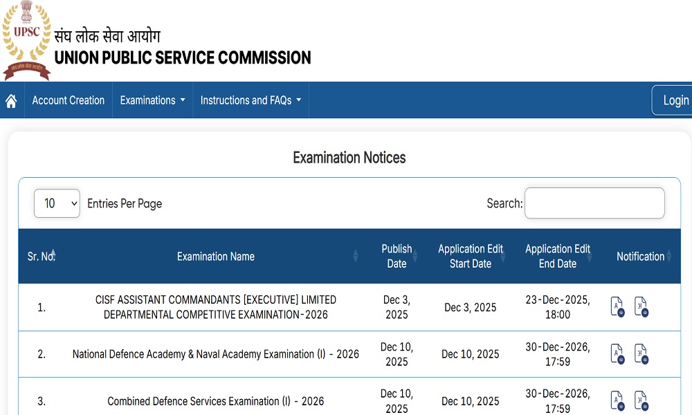Open the Entries Per Page selector
The width and height of the screenshot is (692, 415).
click(x=57, y=203)
